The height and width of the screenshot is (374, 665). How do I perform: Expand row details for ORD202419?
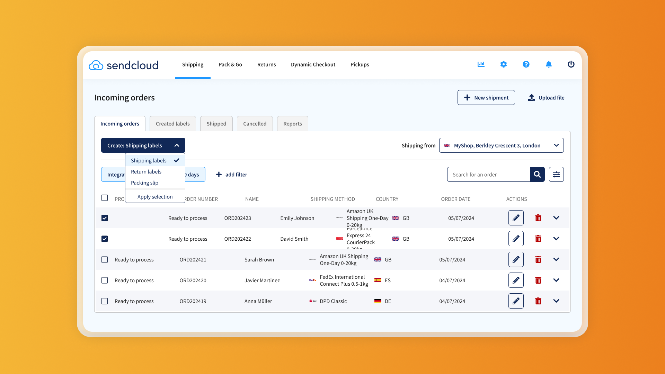(x=556, y=301)
